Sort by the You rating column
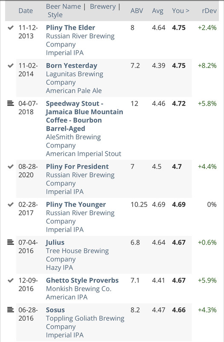 pos(180,11)
